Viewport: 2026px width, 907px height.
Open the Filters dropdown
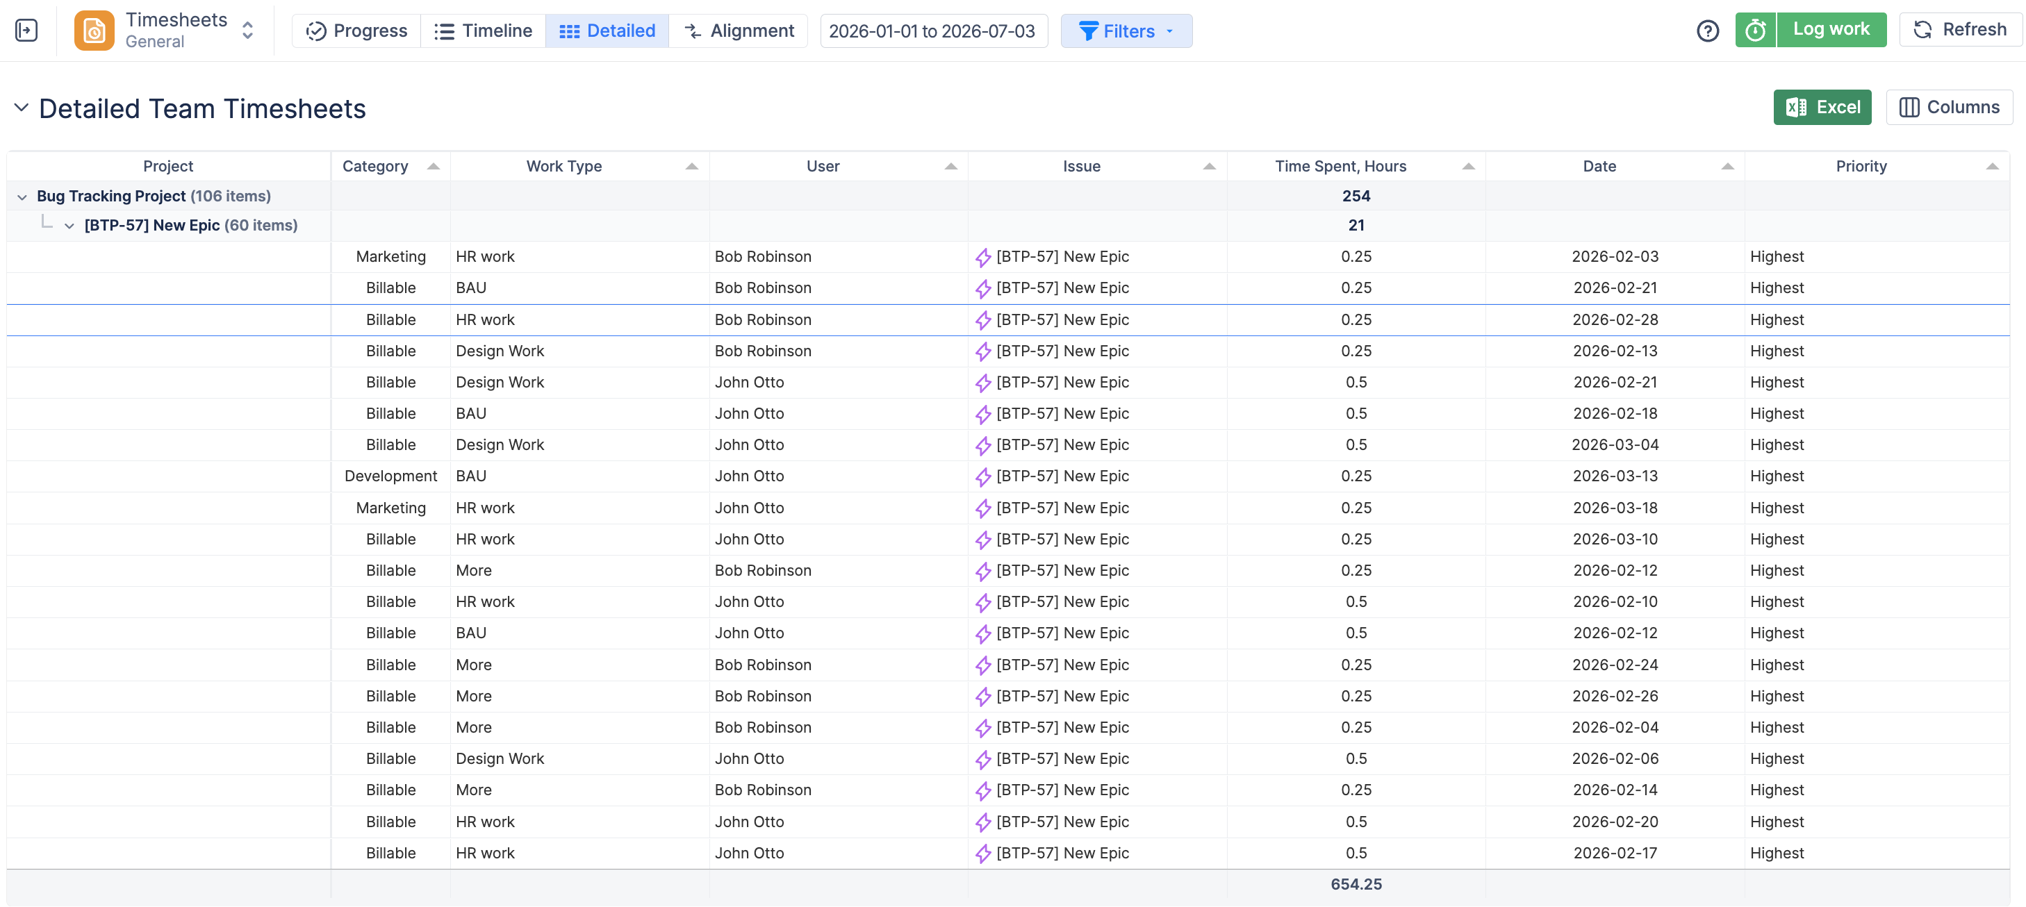(x=1126, y=31)
